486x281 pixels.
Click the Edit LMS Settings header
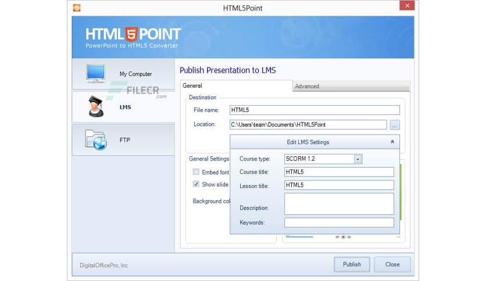(315, 142)
